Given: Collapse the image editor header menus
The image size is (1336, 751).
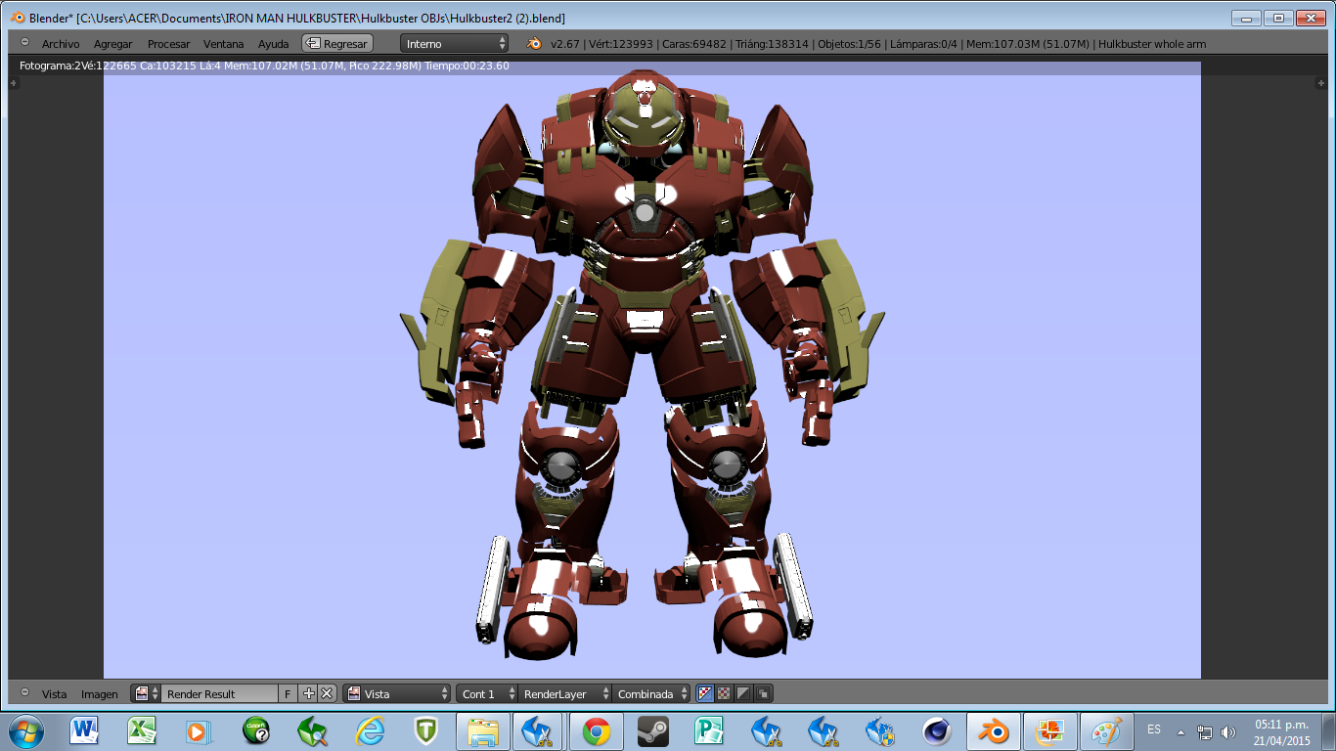Looking at the screenshot, I should click(x=24, y=692).
